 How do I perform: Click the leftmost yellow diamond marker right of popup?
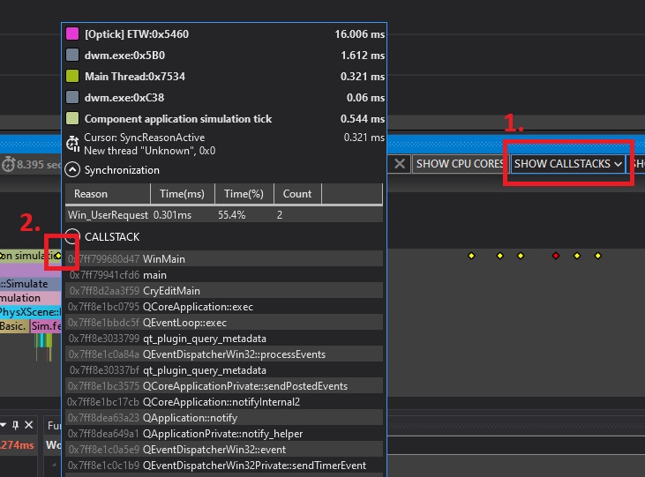pos(471,256)
